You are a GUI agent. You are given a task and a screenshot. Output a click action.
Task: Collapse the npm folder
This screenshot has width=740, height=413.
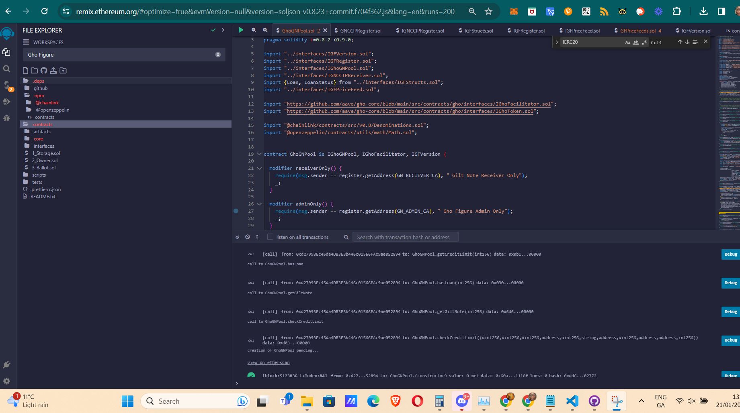click(27, 96)
